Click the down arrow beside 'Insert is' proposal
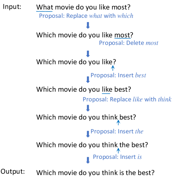This screenshot has width=172, height=179. coord(88,160)
